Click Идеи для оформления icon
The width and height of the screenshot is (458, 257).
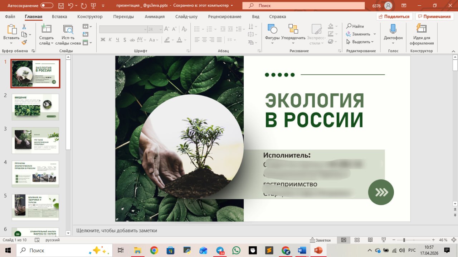[x=422, y=29]
